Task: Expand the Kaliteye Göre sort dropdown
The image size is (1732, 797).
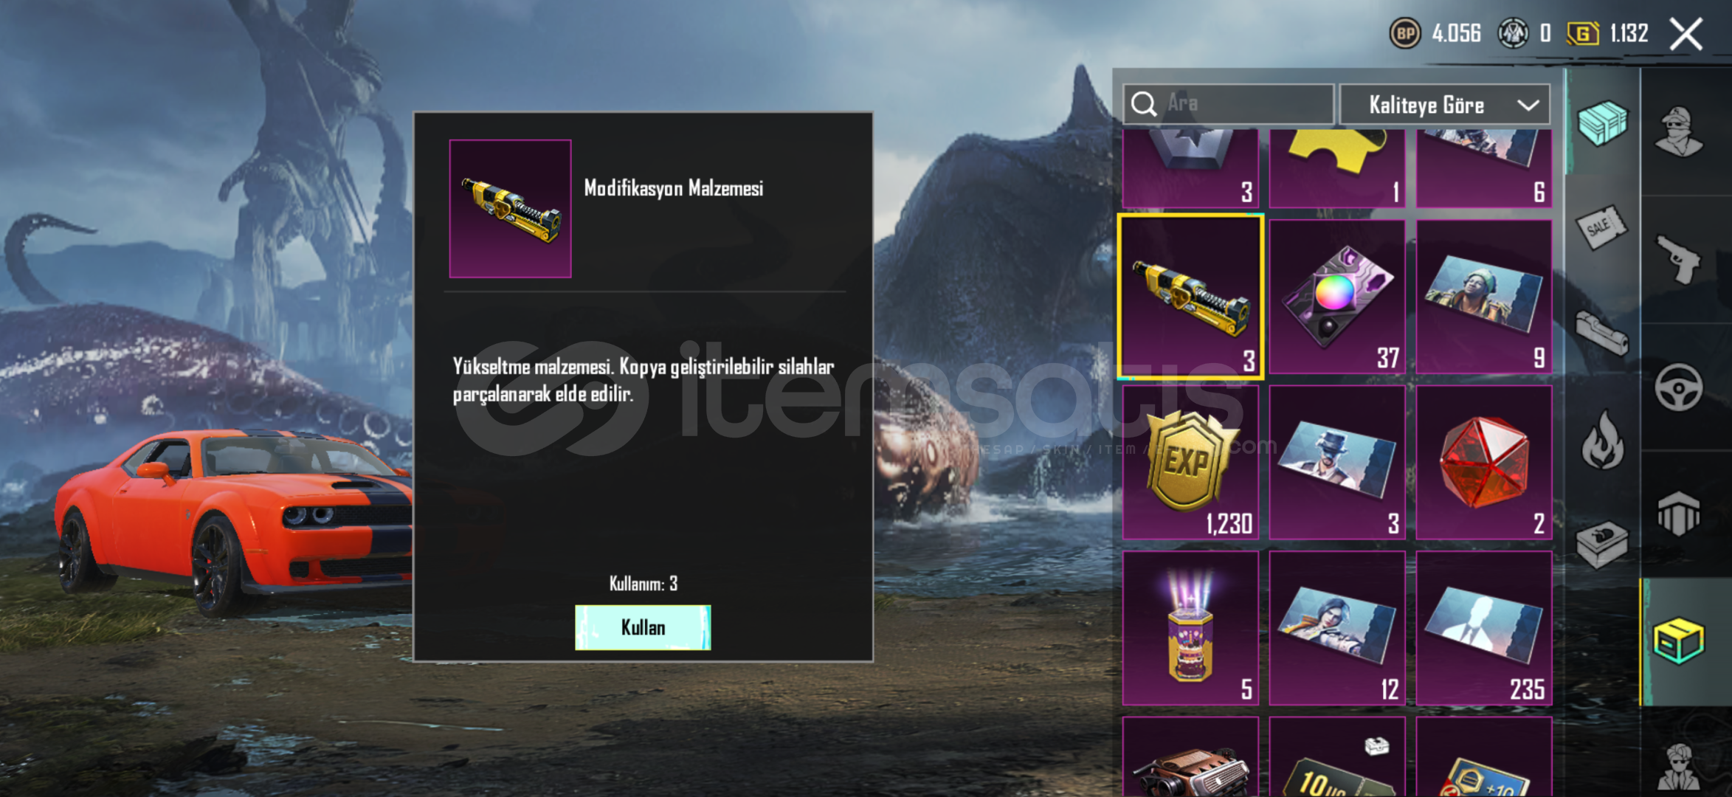Action: point(1444,104)
